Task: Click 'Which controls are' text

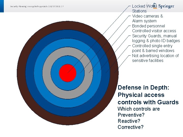Action: pos(139,109)
